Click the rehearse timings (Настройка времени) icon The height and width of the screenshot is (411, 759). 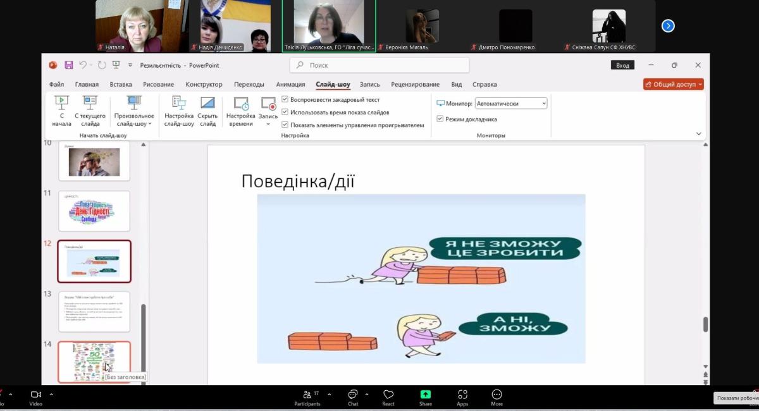tap(240, 103)
